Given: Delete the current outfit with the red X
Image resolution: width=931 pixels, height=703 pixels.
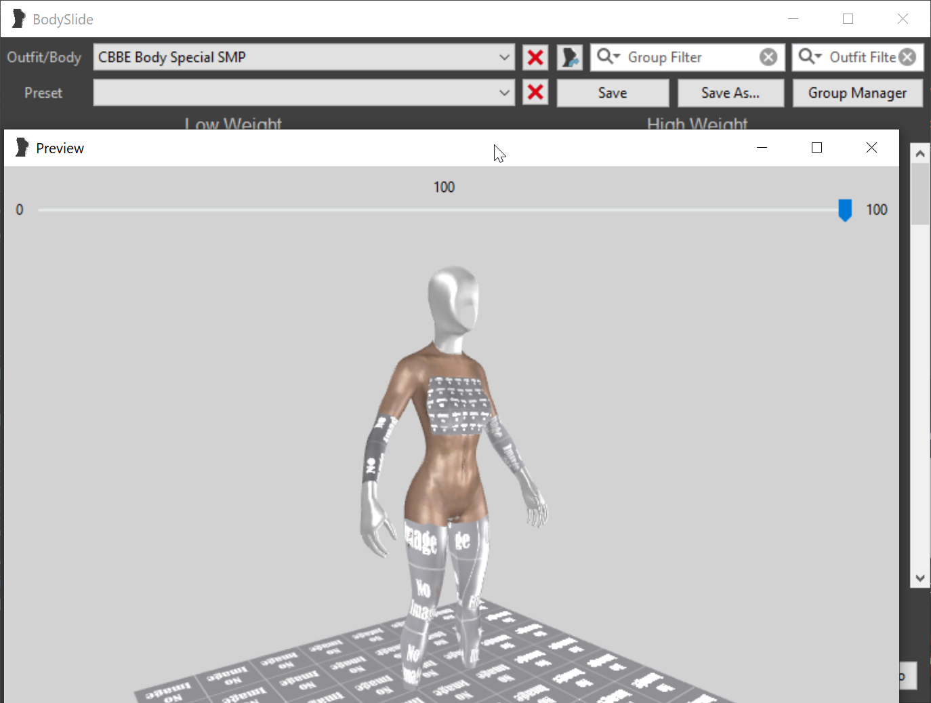Looking at the screenshot, I should pos(535,58).
